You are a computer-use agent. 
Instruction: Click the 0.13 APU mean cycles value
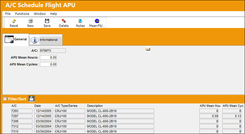click(x=232, y=116)
